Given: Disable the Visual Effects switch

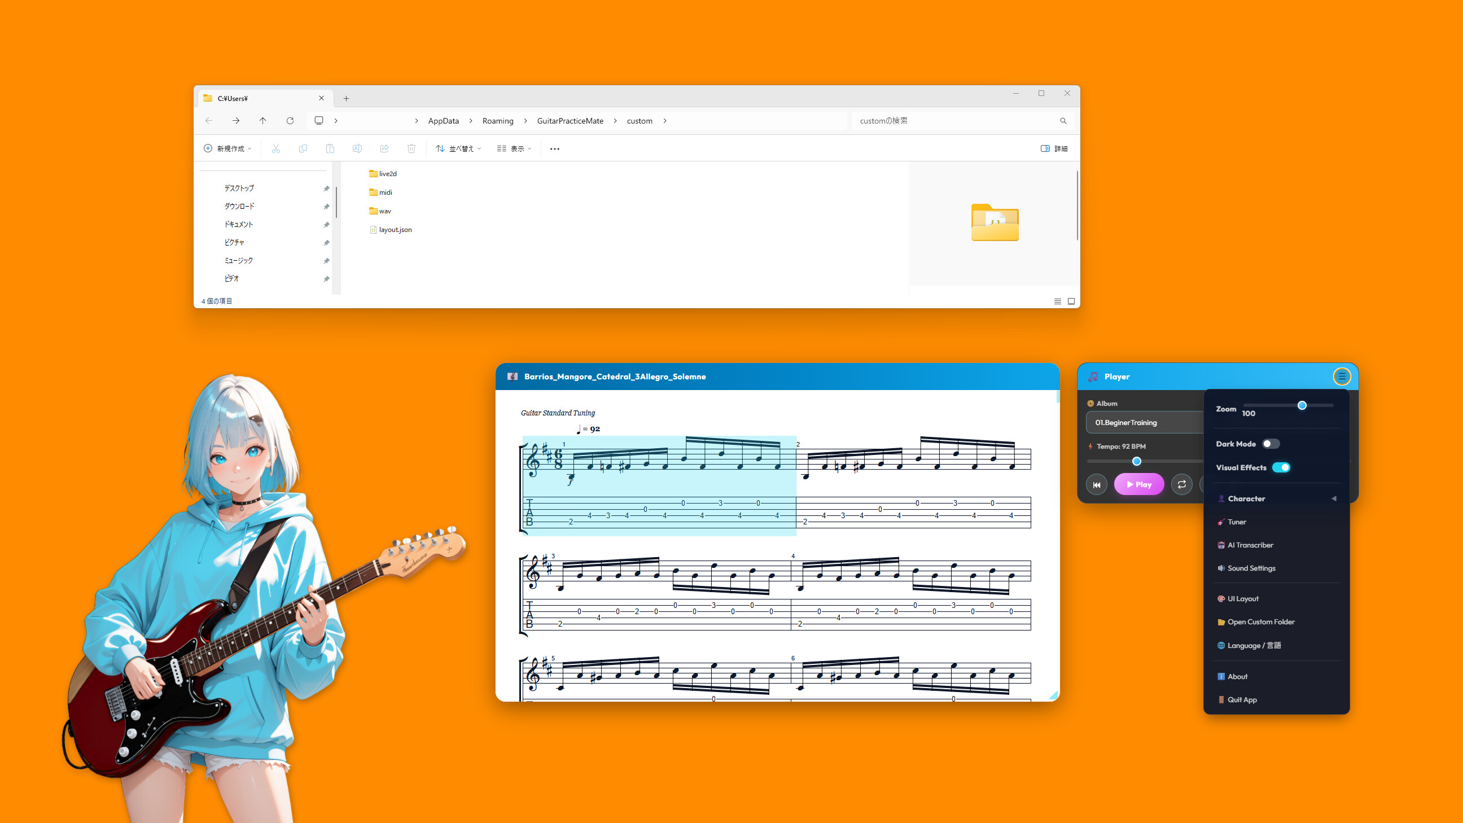Looking at the screenshot, I should tap(1281, 467).
